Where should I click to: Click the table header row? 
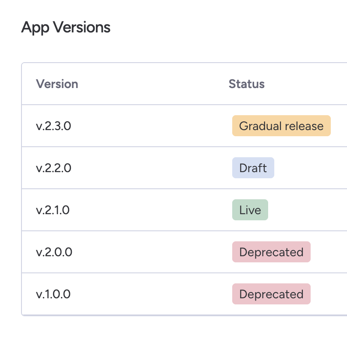(184, 84)
